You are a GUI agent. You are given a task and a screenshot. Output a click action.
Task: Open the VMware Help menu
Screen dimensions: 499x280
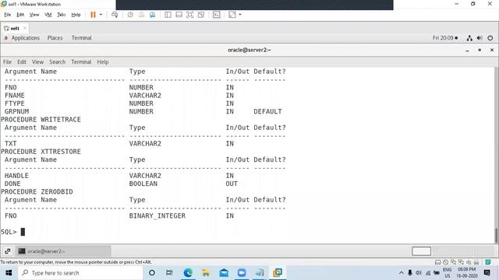76,15
